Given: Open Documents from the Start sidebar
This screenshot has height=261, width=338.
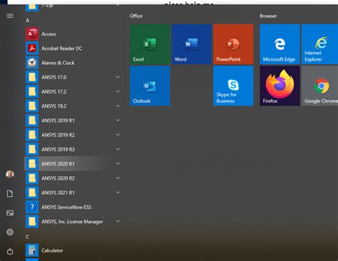Looking at the screenshot, I should click(x=10, y=193).
